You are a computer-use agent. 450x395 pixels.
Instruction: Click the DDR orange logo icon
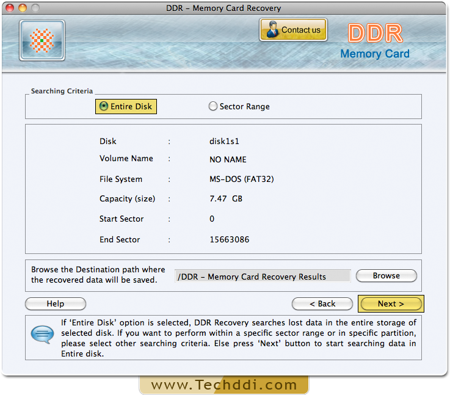click(42, 40)
